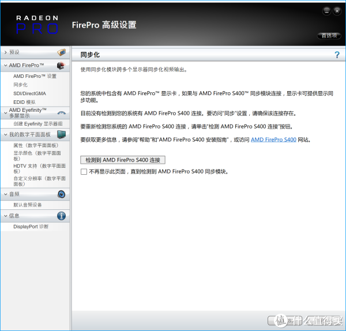Image resolution: width=346 pixels, height=331 pixels.
Task: Click the 音频 section header label
Action: 14,194
